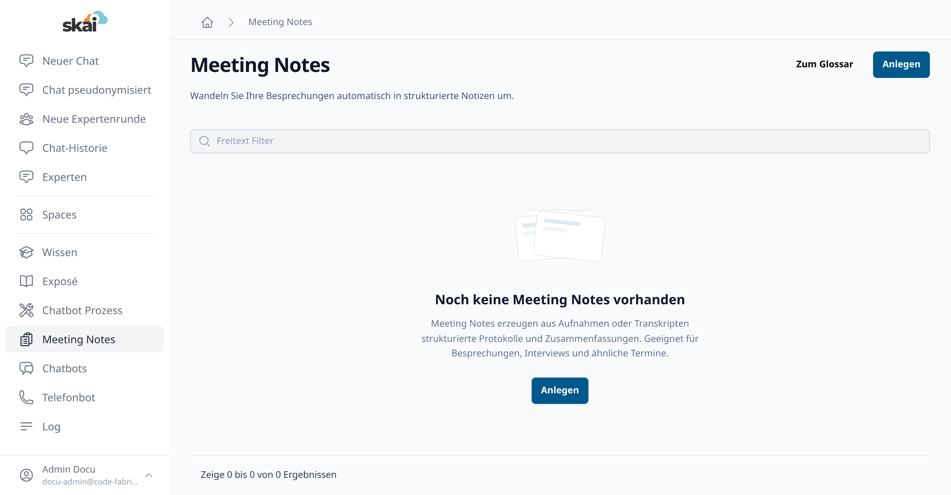Select the Telefonbot menu entry
Viewport: 951px width, 495px height.
click(85, 397)
